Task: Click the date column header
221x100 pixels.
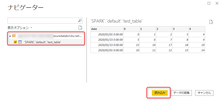Action: pos(107,29)
